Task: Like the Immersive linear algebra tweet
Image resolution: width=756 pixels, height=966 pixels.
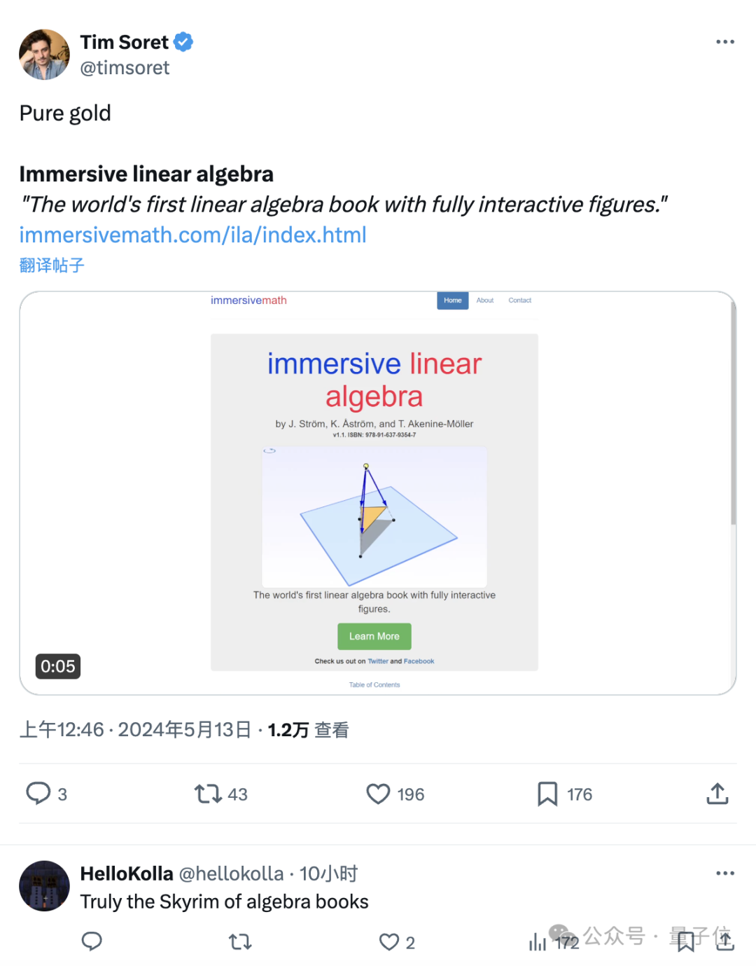Action: 378,794
